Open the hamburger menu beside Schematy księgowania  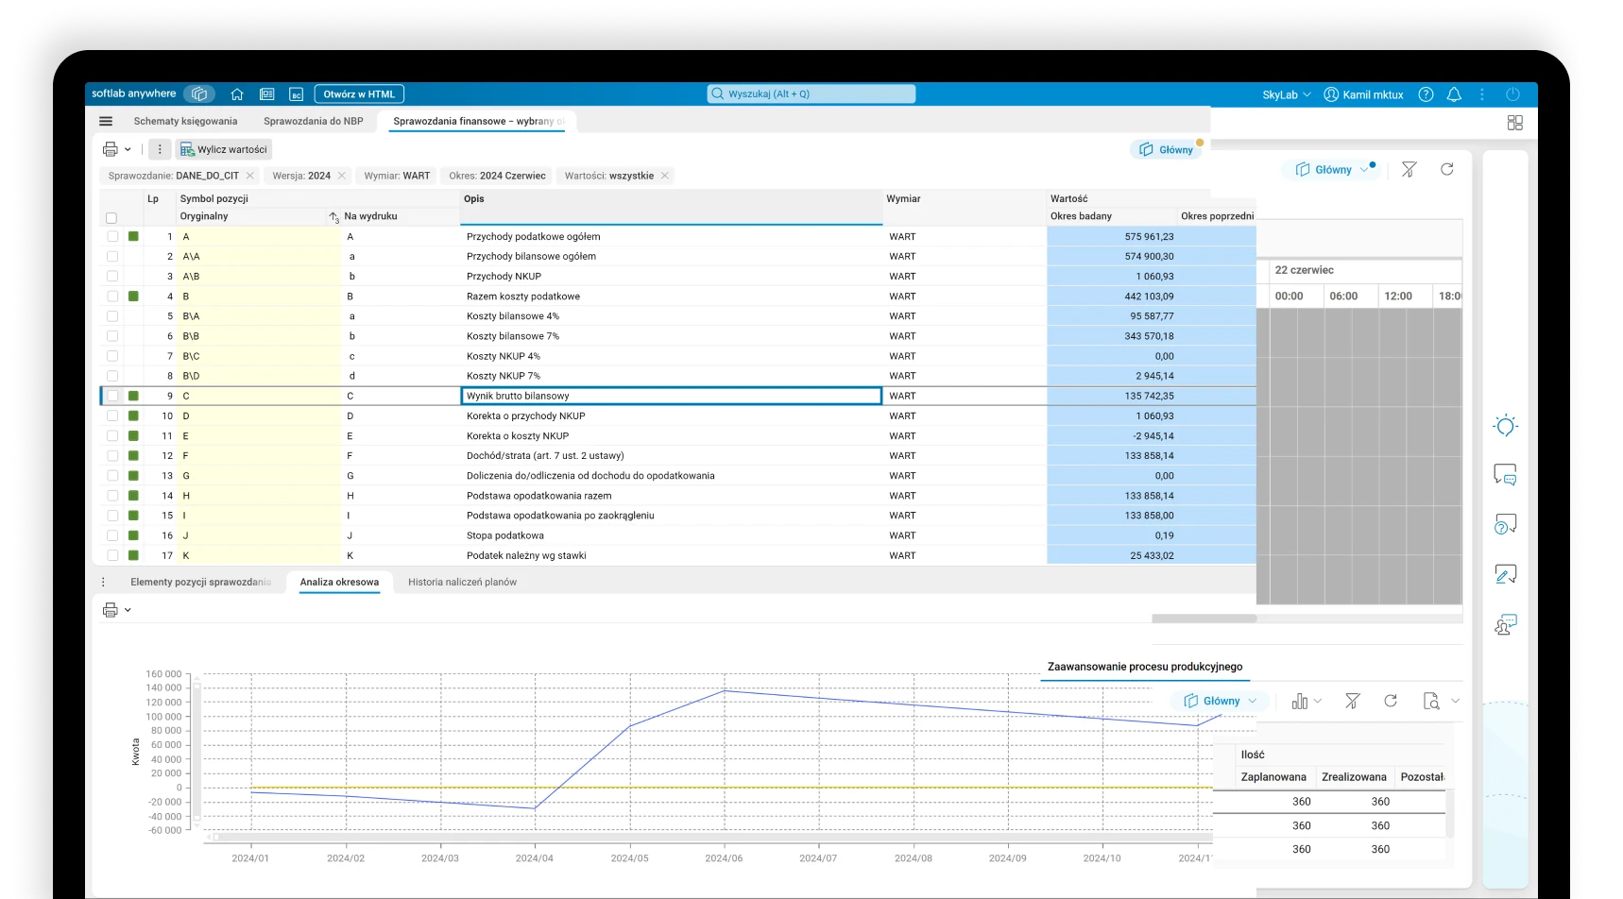[106, 121]
